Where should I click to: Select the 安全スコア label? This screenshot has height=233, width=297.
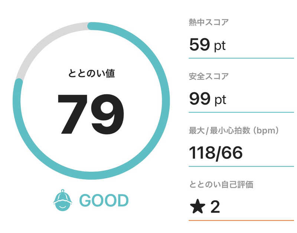point(209,76)
